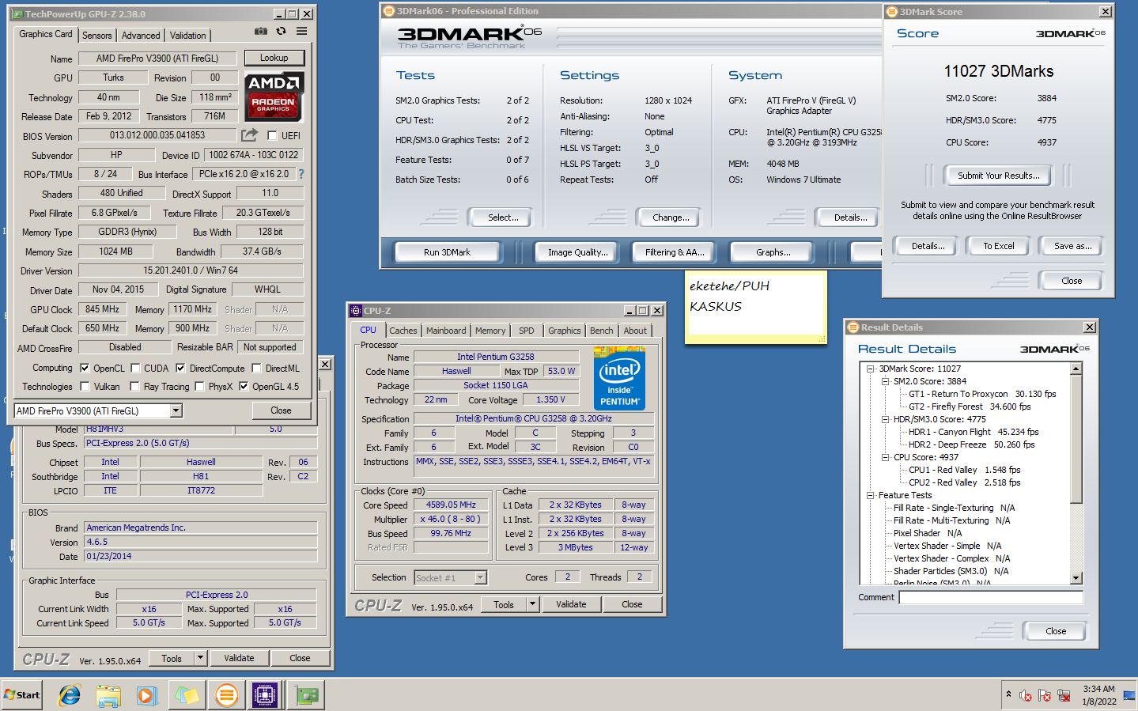The image size is (1138, 711).
Task: Open Internet Explorer from the taskbar
Action: [70, 695]
